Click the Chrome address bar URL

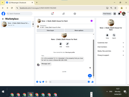click(38, 8)
